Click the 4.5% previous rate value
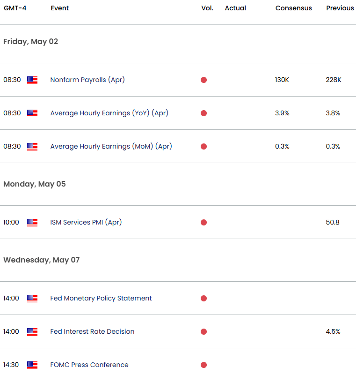 point(333,331)
